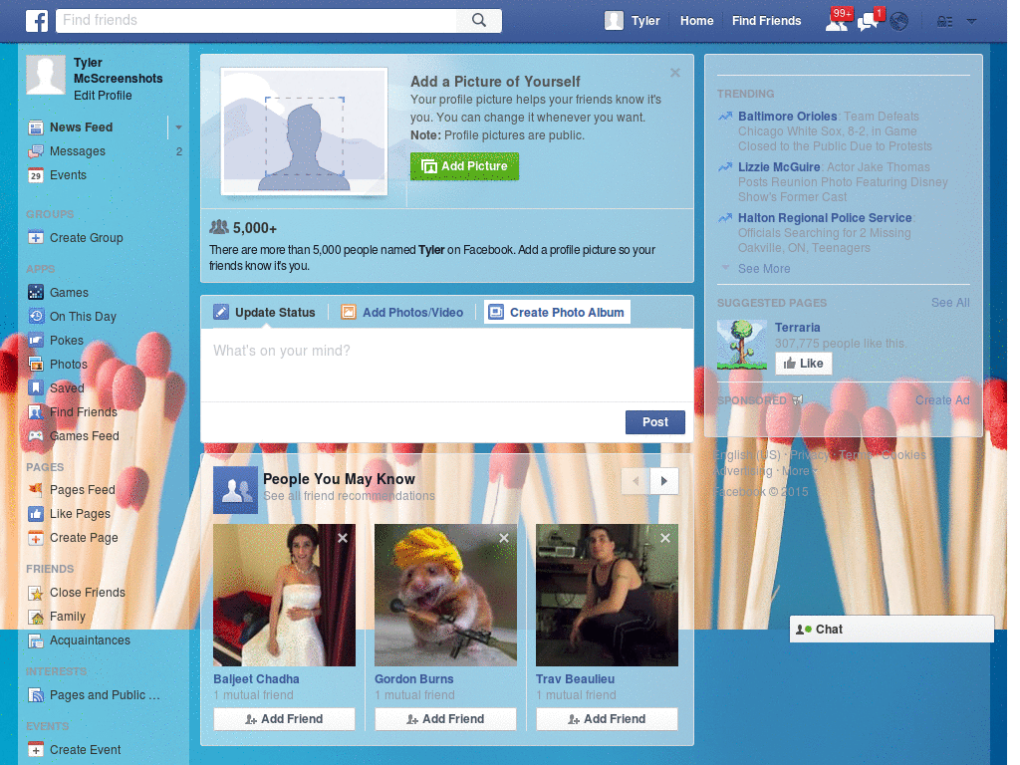Open Lizzie McGuire trending topic
The width and height of the screenshot is (1020, 765).
click(x=779, y=166)
